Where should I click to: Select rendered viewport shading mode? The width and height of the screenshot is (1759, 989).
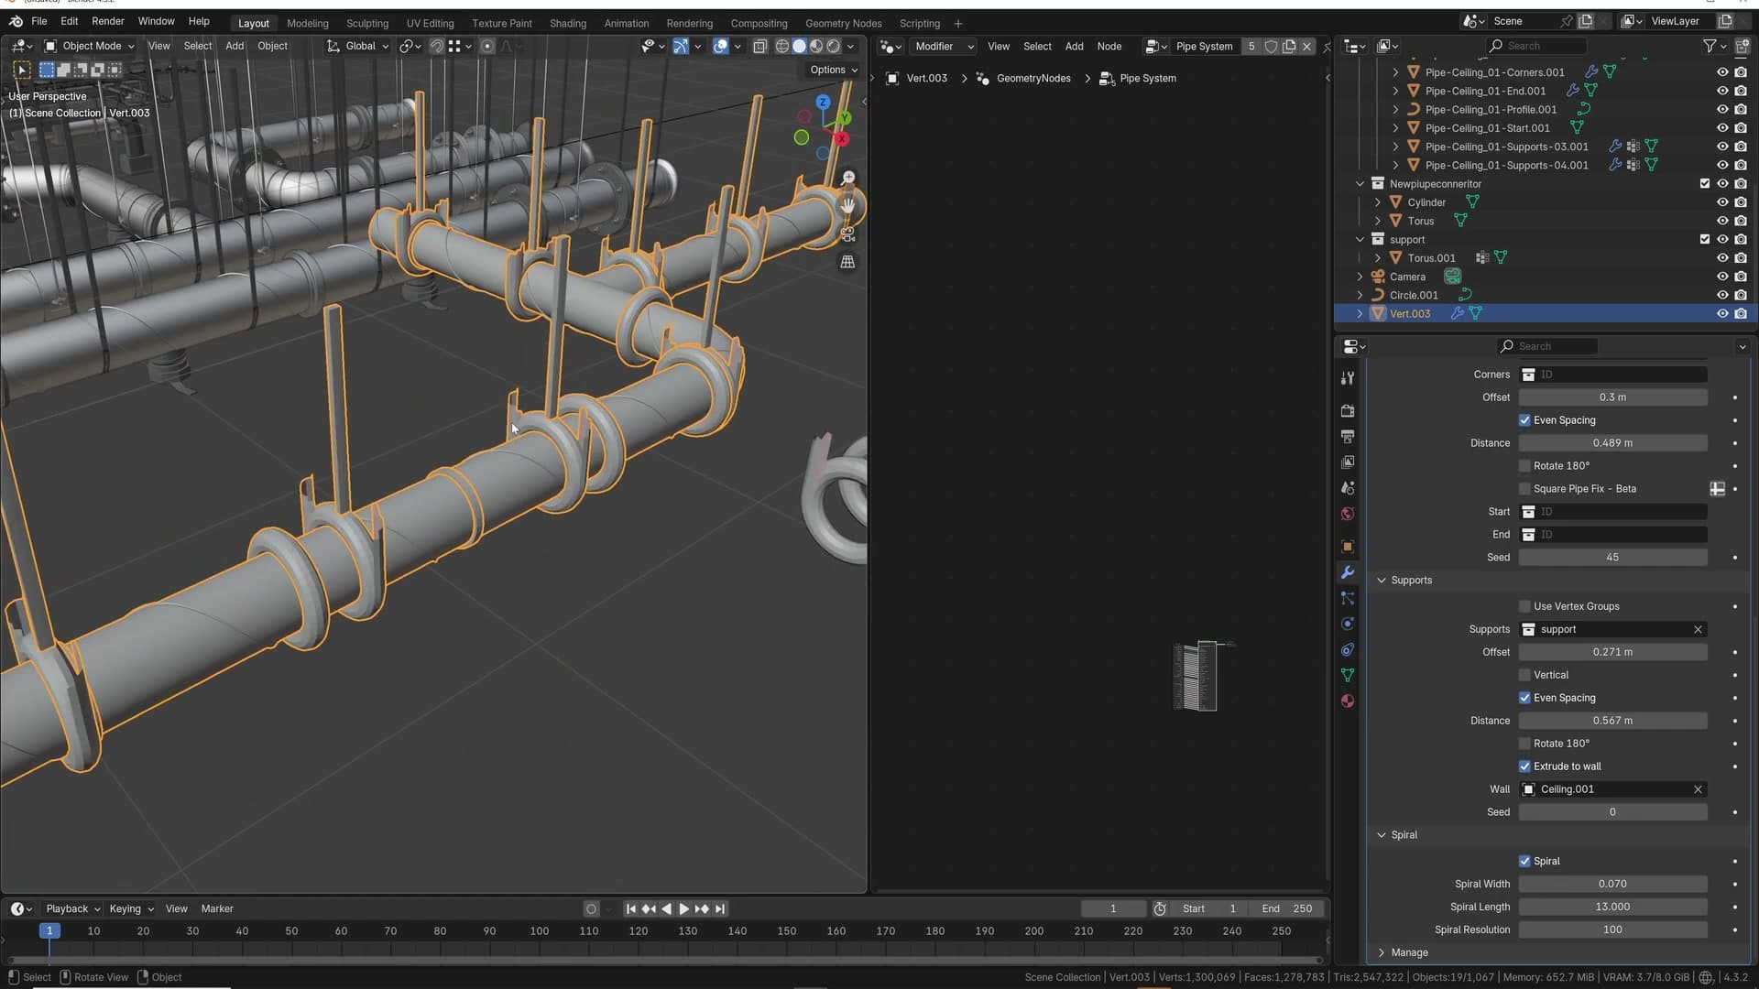coord(834,46)
